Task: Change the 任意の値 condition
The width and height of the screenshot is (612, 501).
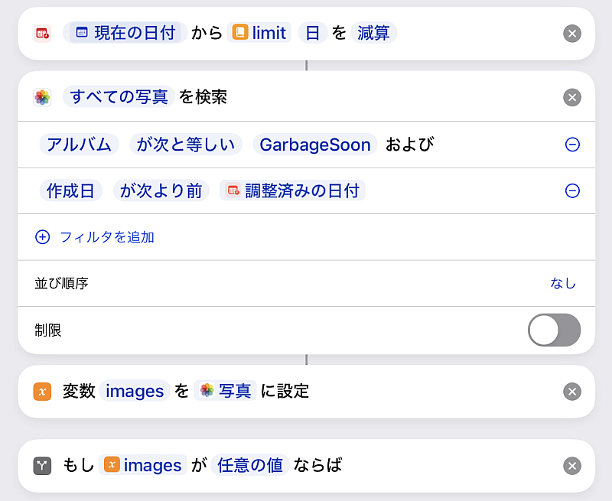Action: coord(250,465)
